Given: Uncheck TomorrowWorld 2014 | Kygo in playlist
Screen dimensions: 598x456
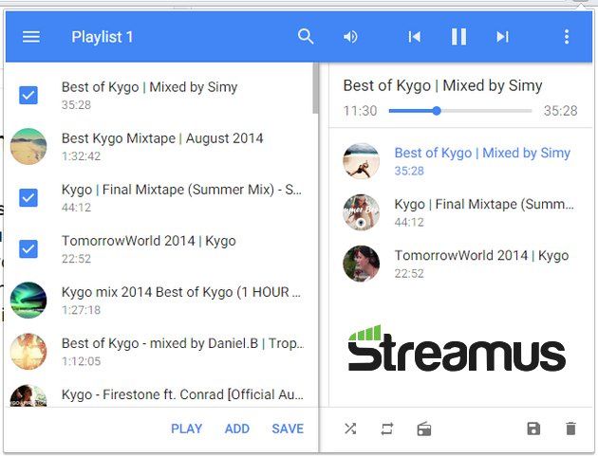Looking at the screenshot, I should coord(28,248).
